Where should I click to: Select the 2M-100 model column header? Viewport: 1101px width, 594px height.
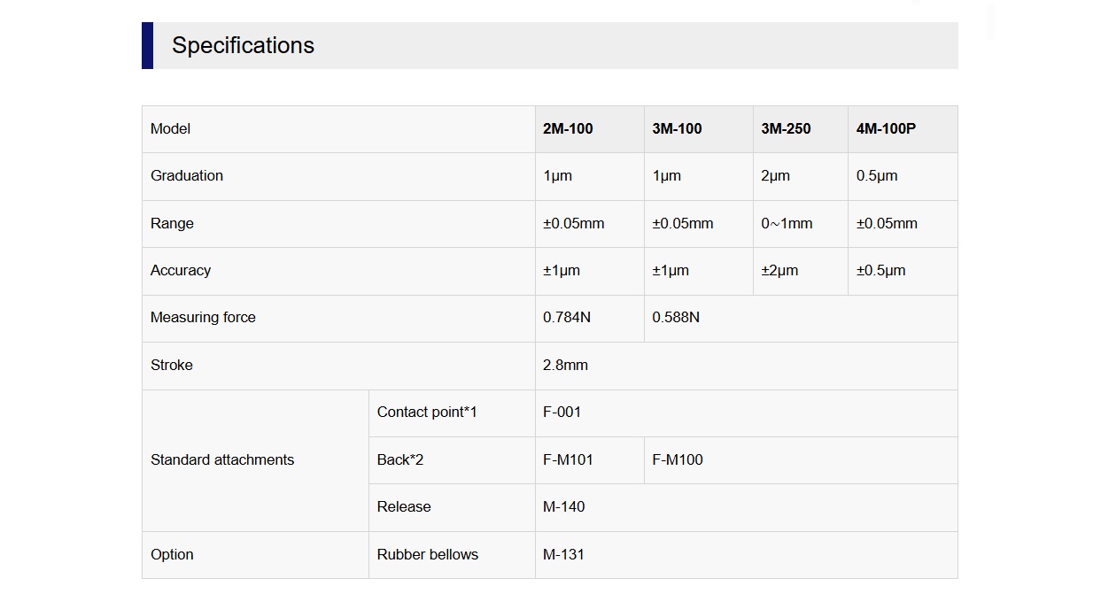[590, 129]
